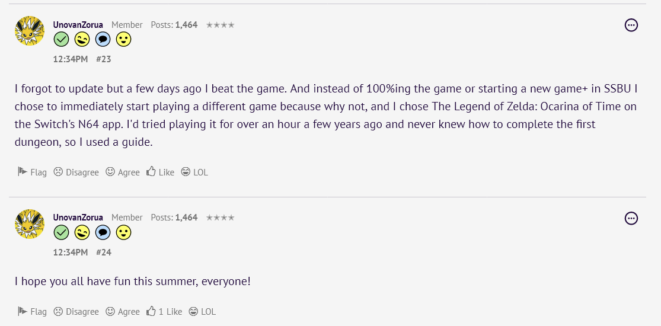The height and width of the screenshot is (326, 661).
Task: Like post #24 showing 1 Like
Action: point(164,311)
